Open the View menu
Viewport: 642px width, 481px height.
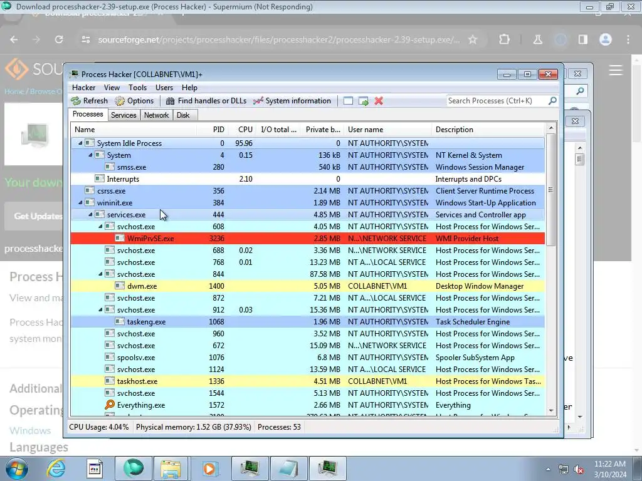112,88
